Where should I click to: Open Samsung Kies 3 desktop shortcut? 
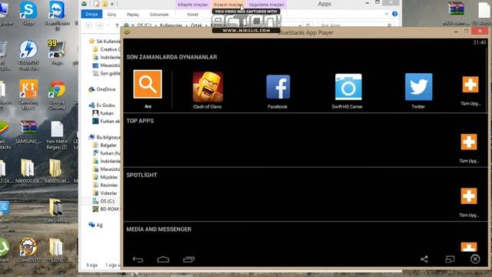tap(28, 95)
